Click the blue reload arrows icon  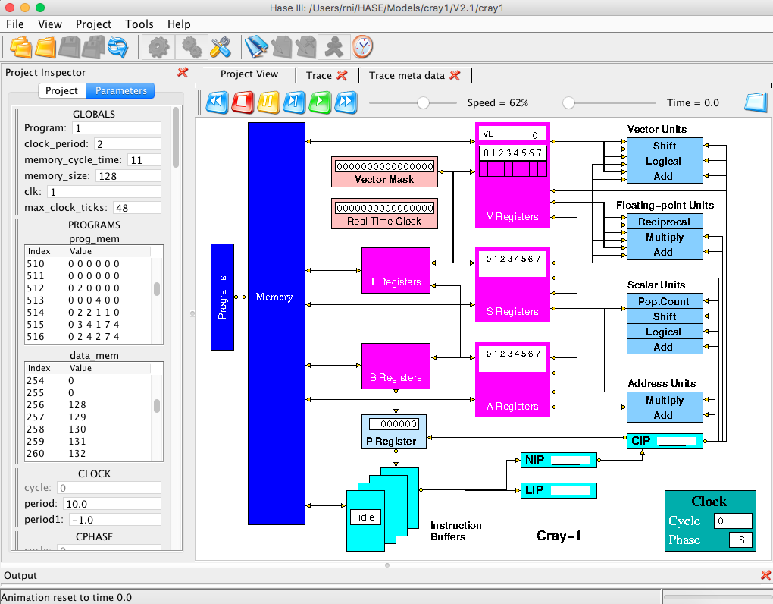tap(117, 47)
